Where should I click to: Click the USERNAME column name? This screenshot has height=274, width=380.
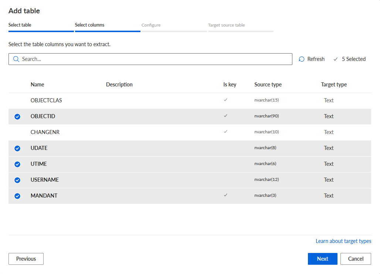pos(45,180)
